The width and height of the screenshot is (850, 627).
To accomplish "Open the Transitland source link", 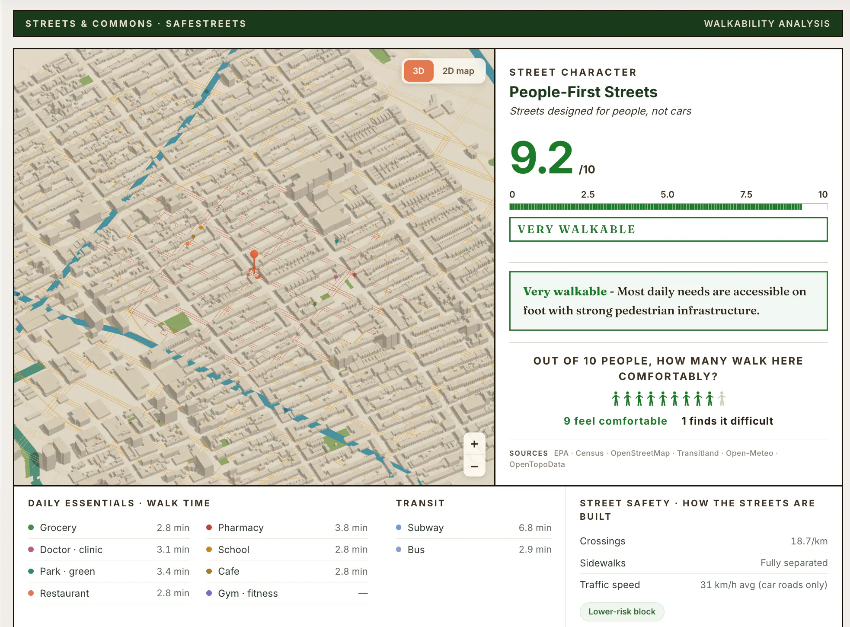I will point(698,453).
